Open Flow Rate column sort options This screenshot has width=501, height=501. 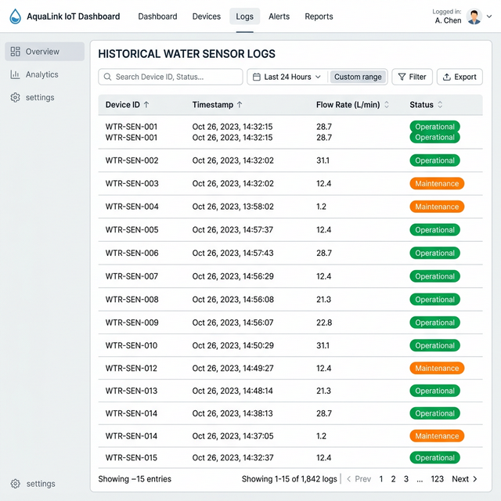(387, 105)
